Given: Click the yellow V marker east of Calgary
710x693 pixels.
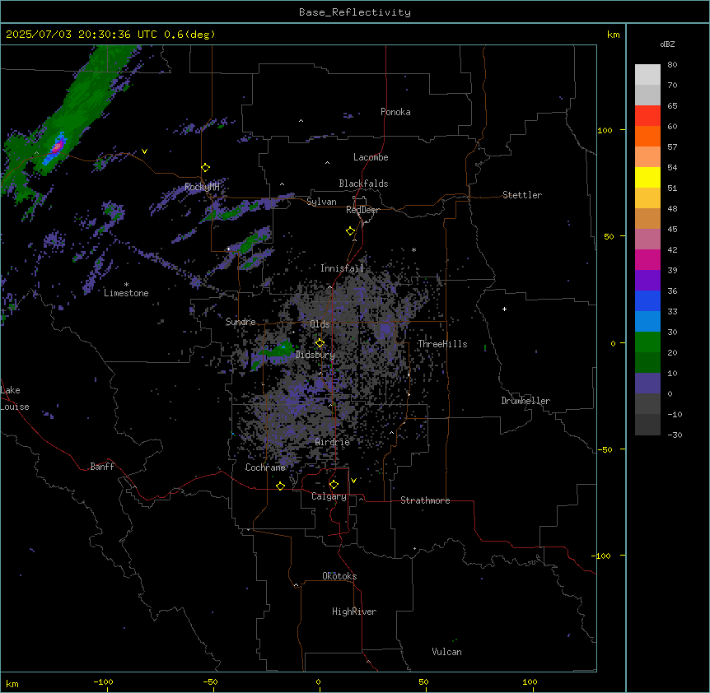Looking at the screenshot, I should click(353, 481).
